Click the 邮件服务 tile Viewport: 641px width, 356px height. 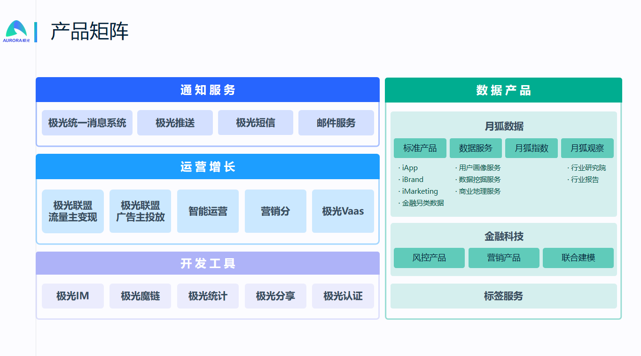(x=336, y=123)
